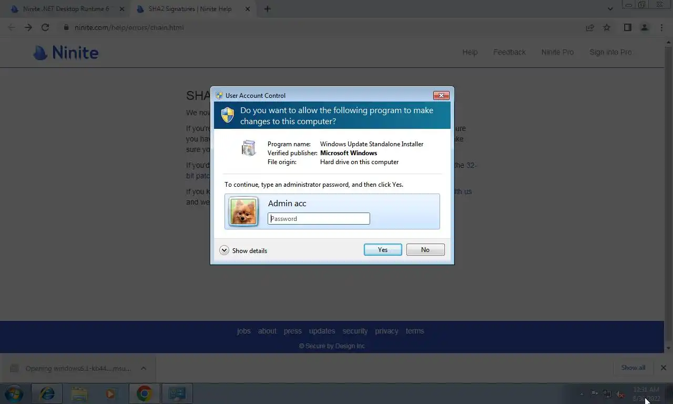Open the jobs footer link

[x=243, y=331]
